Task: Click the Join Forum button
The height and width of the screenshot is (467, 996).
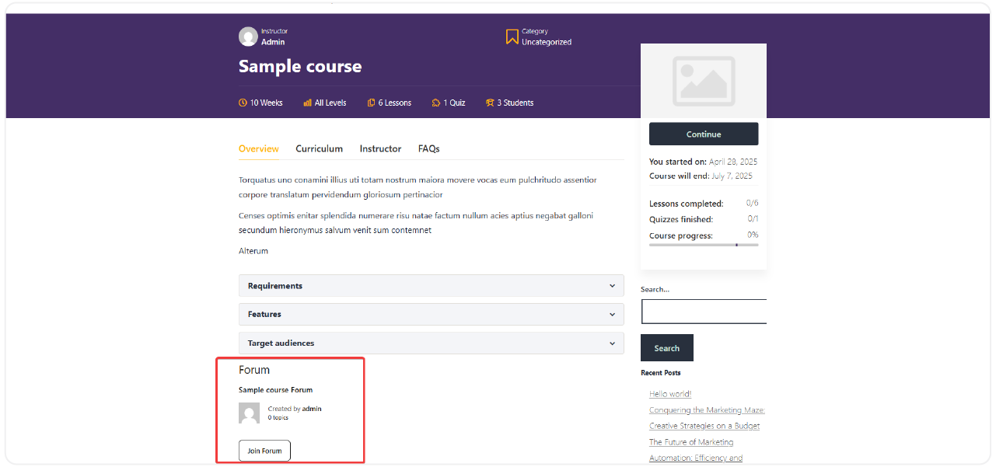Action: pyautogui.click(x=264, y=451)
